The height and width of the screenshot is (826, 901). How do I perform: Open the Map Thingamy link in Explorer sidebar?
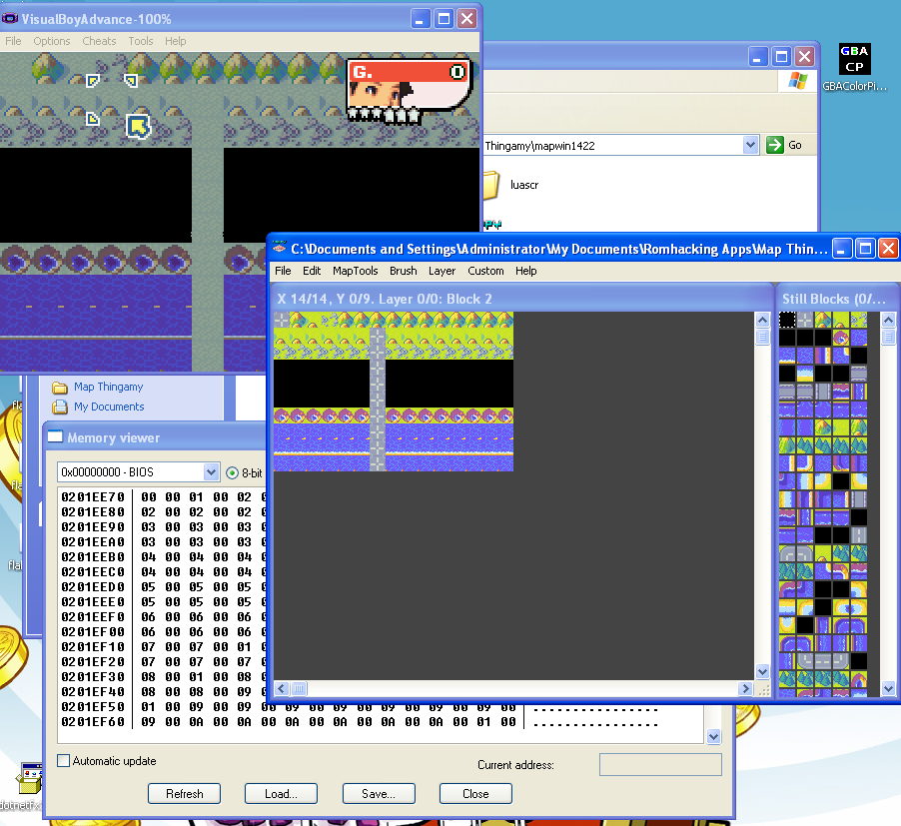pyautogui.click(x=109, y=388)
